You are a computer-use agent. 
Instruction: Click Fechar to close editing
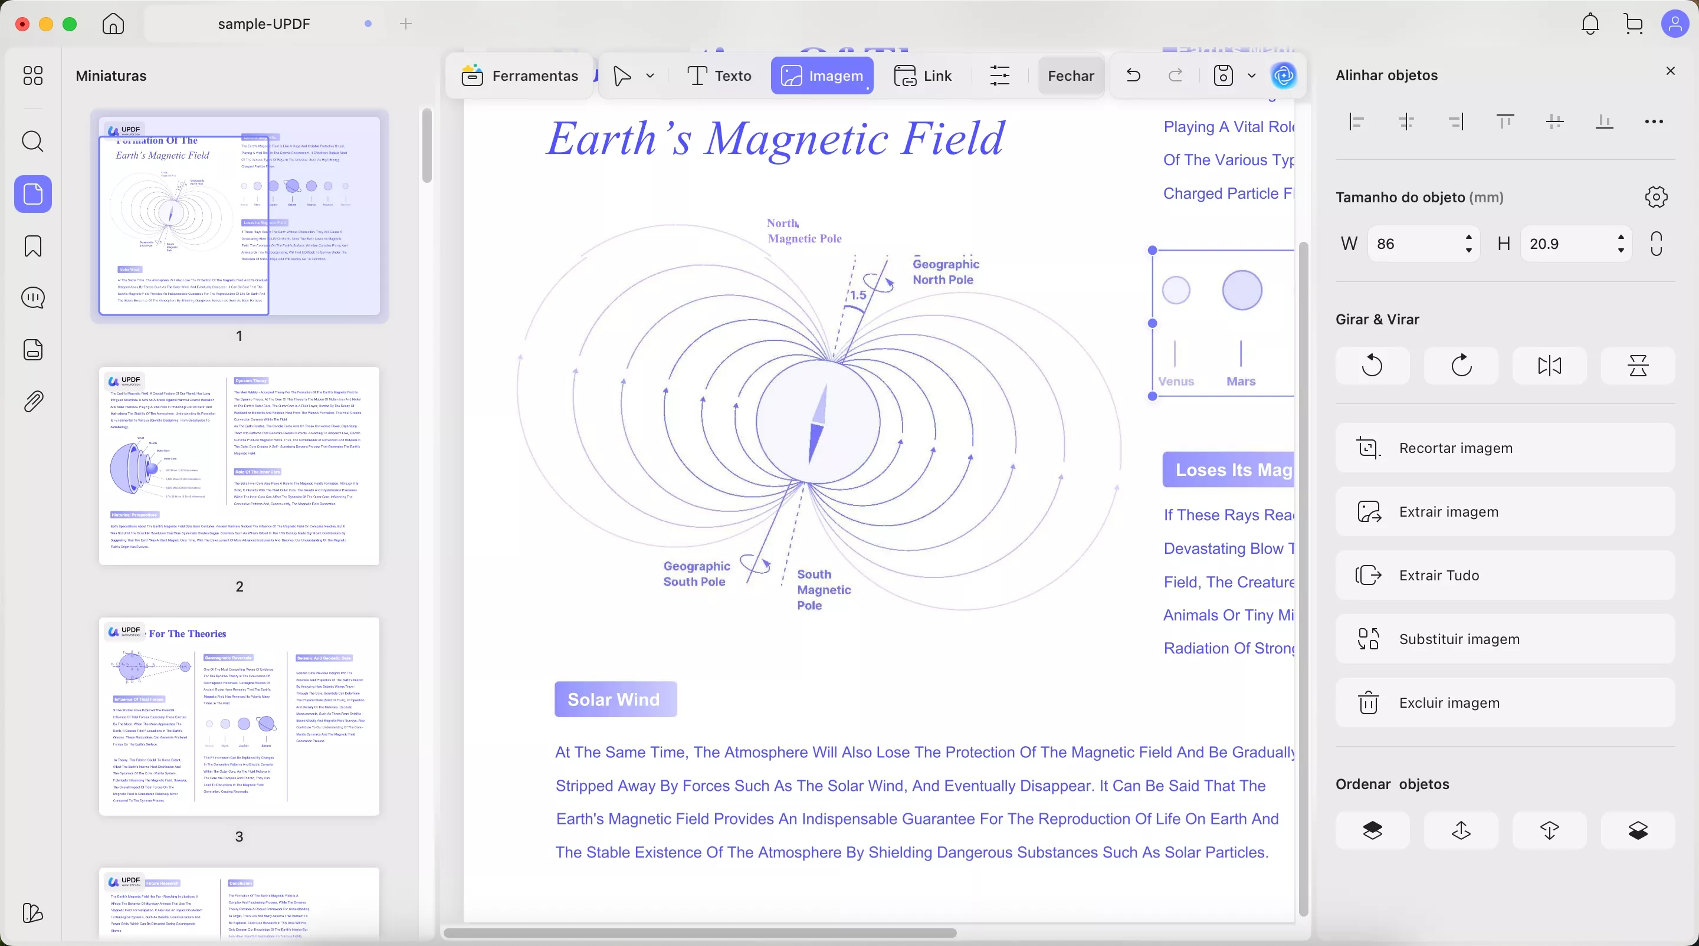pos(1071,76)
